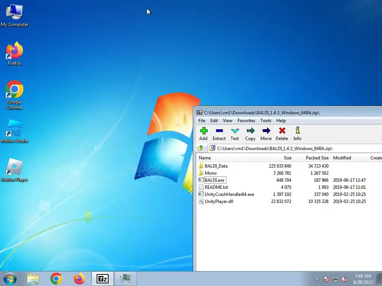Click the Mono folder icon
Viewport: 382px width, 286px height.
(x=201, y=173)
